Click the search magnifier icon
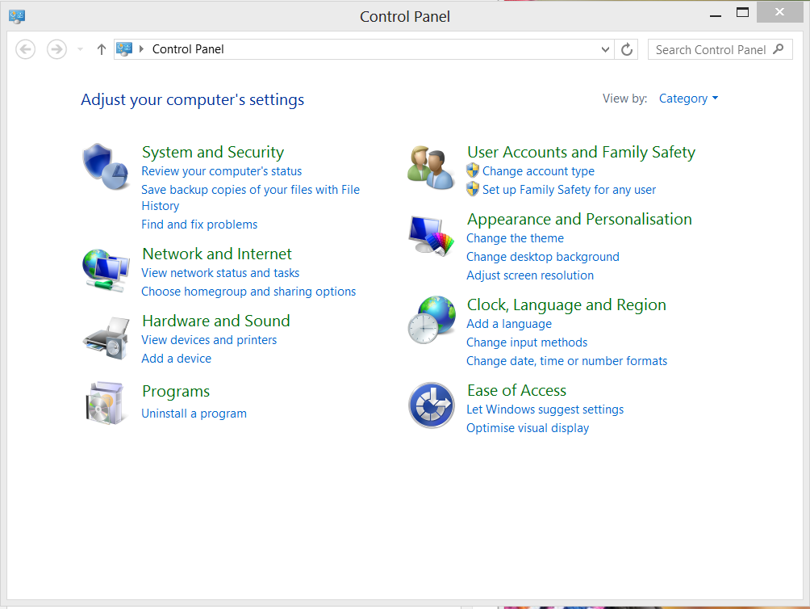 click(779, 49)
